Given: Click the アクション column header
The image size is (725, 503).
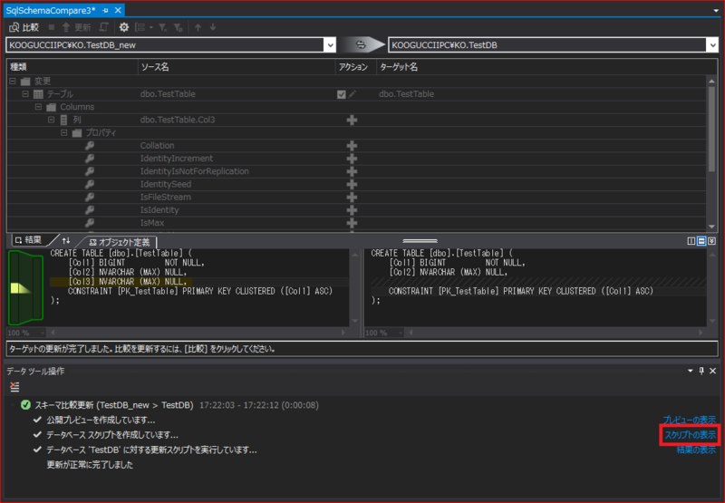Looking at the screenshot, I should point(355,67).
